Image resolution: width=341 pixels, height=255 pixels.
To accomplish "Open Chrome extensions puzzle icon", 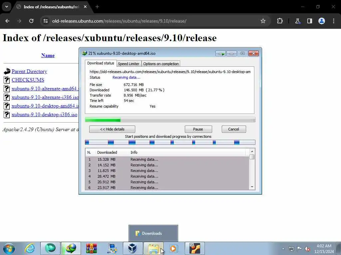I will (280, 21).
